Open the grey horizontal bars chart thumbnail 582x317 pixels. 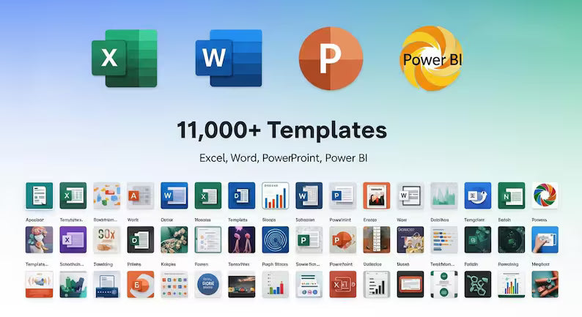pos(444,240)
